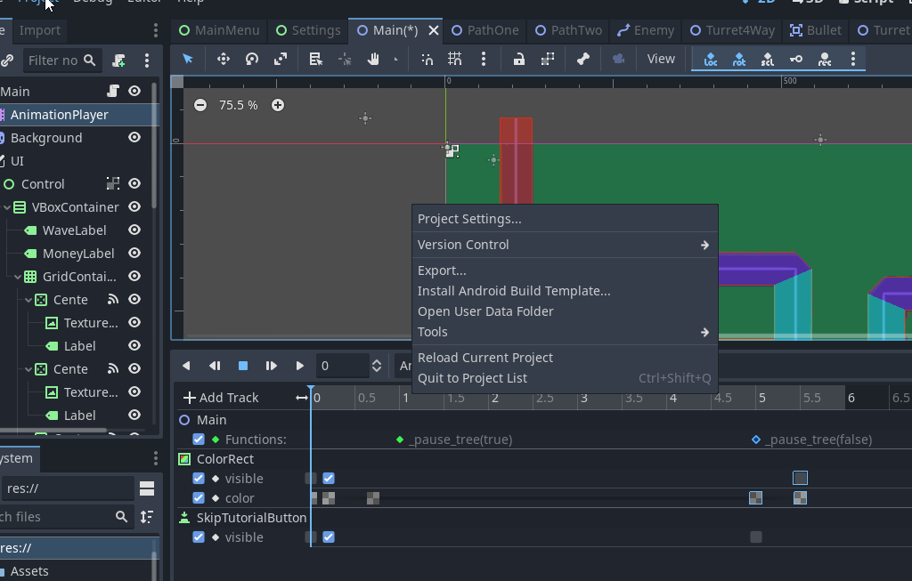Screen dimensions: 912x581
Task: Click the _pause_tree(false) keyframe
Action: click(x=756, y=440)
